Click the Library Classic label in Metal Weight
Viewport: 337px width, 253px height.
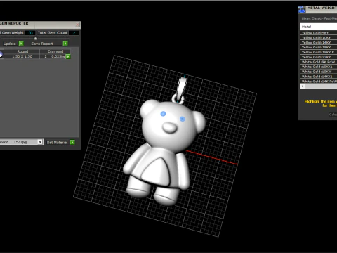pos(319,18)
